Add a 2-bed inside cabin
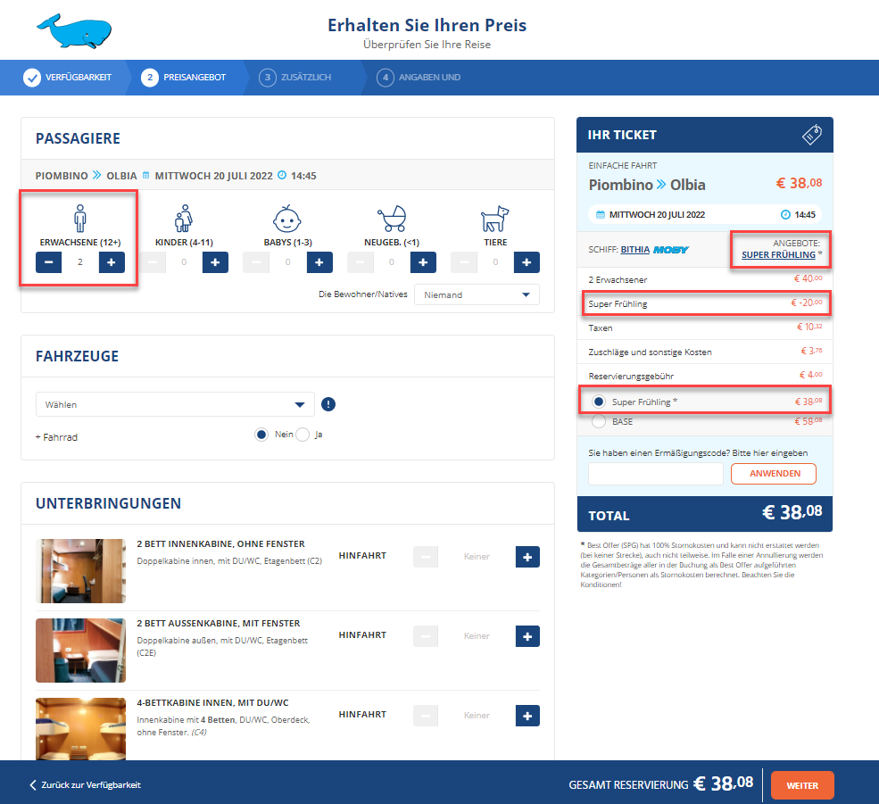The image size is (879, 804). pyautogui.click(x=527, y=557)
